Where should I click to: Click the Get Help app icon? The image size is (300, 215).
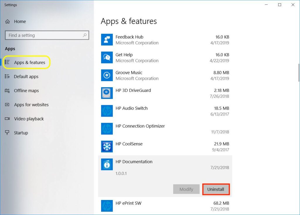tap(107, 58)
